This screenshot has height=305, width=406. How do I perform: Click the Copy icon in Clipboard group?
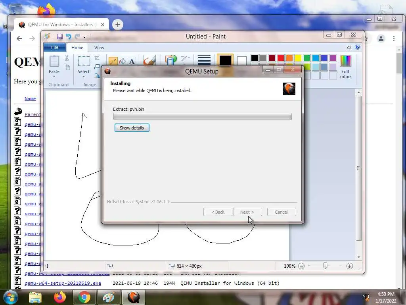click(67, 67)
